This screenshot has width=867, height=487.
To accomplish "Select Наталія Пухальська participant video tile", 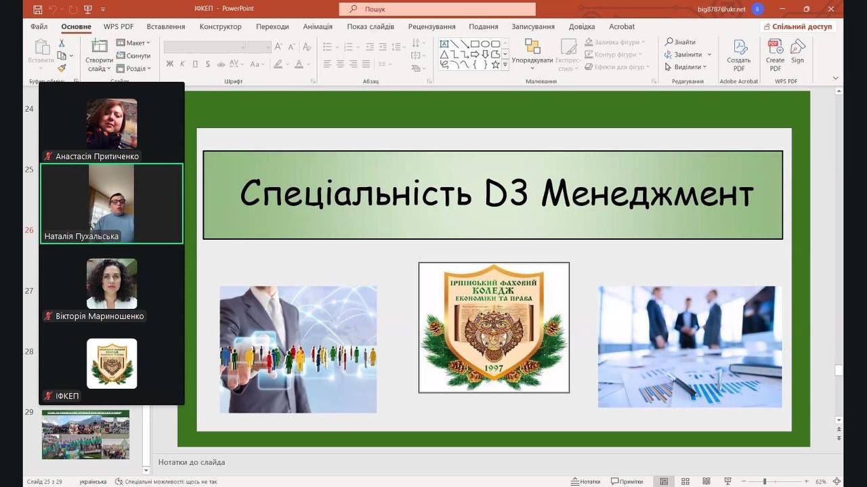I will (x=112, y=203).
